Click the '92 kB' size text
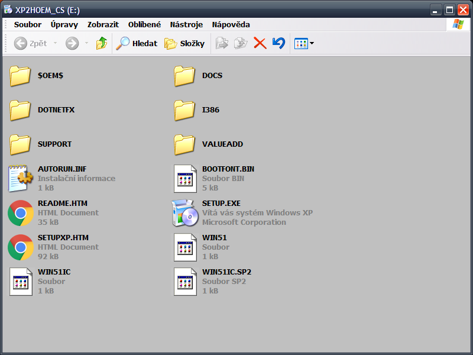Image resolution: width=473 pixels, height=355 pixels. 48,257
